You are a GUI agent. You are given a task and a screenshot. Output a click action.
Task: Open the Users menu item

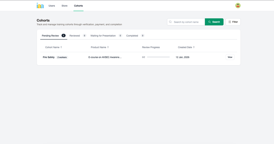tap(52, 6)
